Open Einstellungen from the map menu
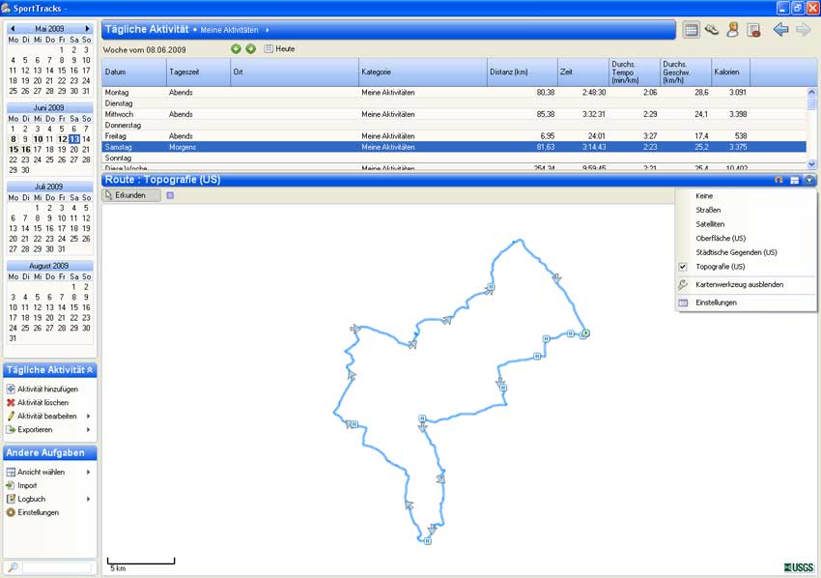This screenshot has width=821, height=578. point(716,303)
